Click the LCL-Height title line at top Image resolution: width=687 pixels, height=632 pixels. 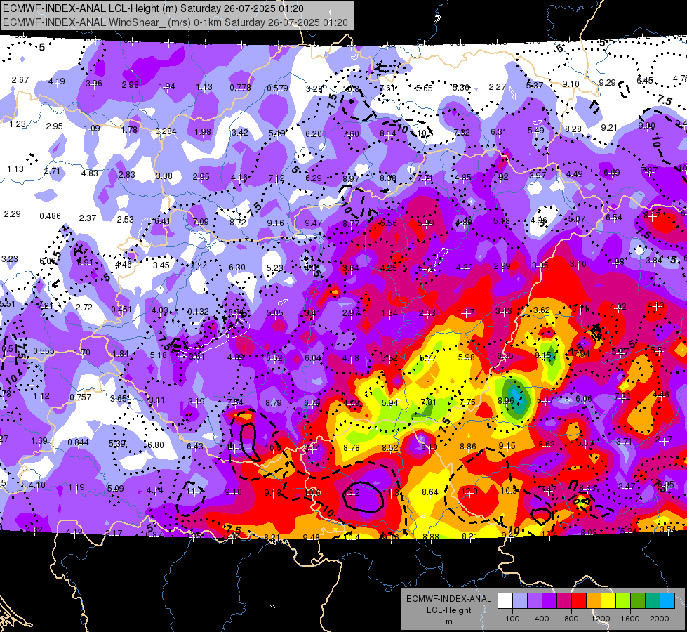tap(154, 8)
